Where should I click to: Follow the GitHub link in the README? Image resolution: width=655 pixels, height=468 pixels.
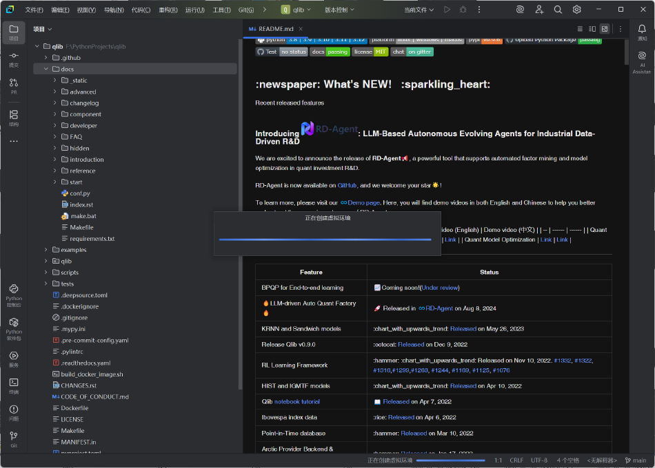(347, 185)
